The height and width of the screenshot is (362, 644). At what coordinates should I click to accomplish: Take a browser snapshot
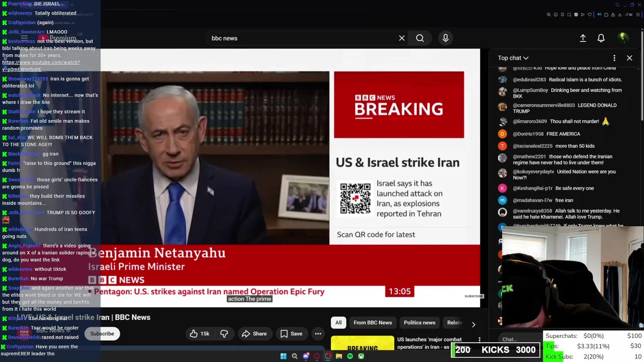(569, 15)
